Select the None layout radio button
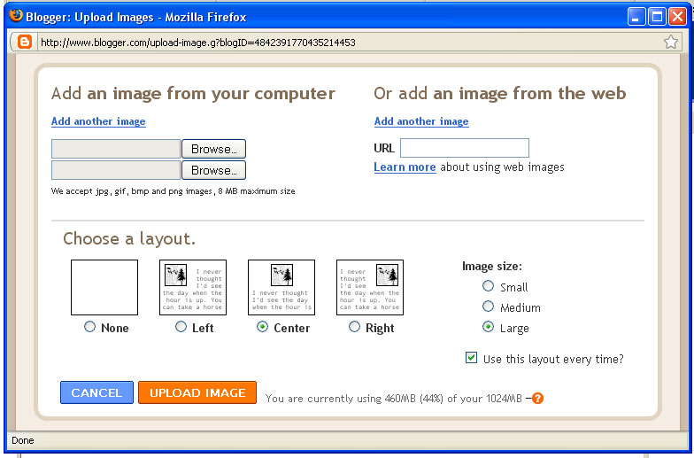 90,327
